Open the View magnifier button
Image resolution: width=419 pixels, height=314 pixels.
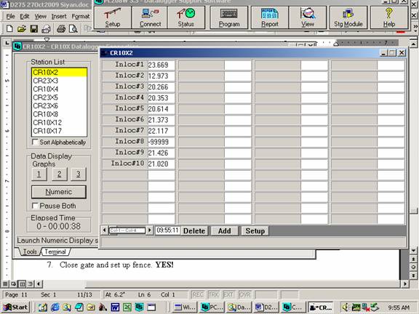tap(308, 17)
